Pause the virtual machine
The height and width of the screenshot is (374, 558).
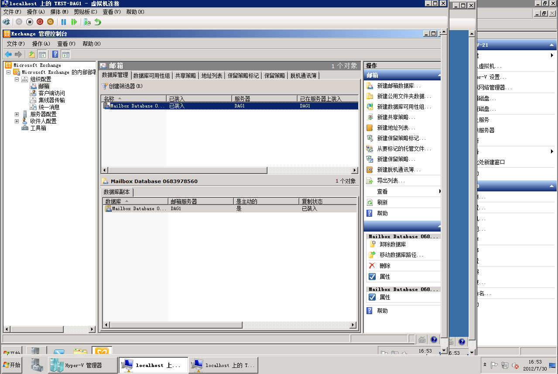pos(64,22)
